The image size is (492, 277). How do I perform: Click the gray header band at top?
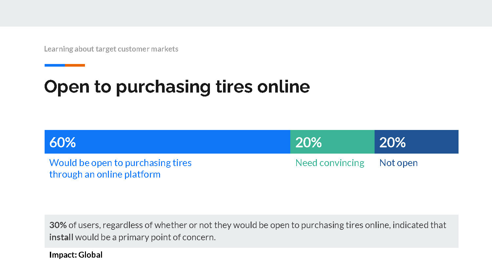coord(246,13)
